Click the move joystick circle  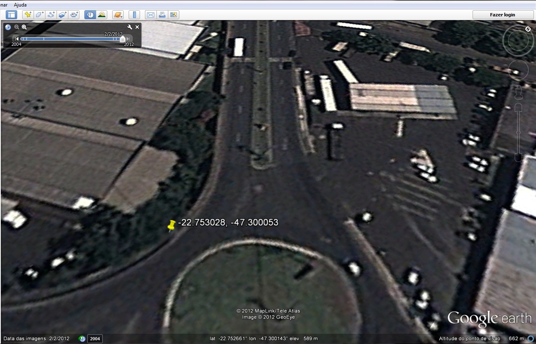click(519, 70)
